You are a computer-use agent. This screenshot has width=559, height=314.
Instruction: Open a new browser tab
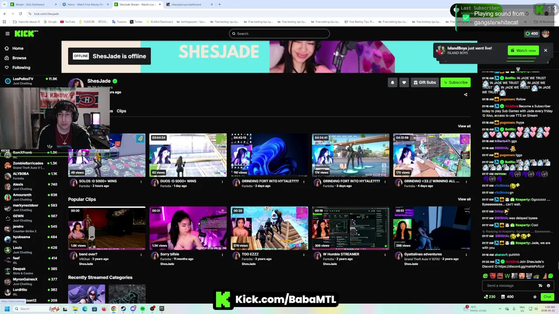[219, 4]
